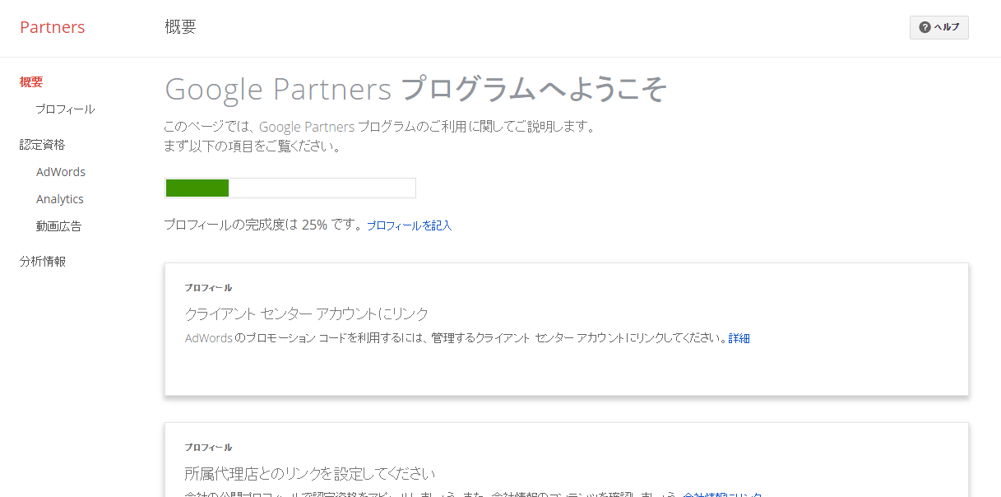1001x497 pixels.
Task: Click the Partners logo text
Action: click(53, 27)
